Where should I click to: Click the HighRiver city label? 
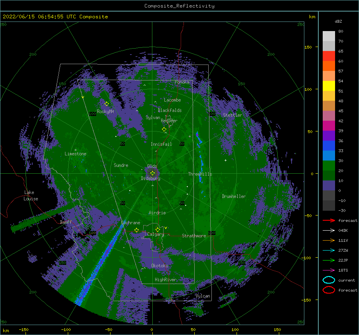pyautogui.click(x=166, y=280)
